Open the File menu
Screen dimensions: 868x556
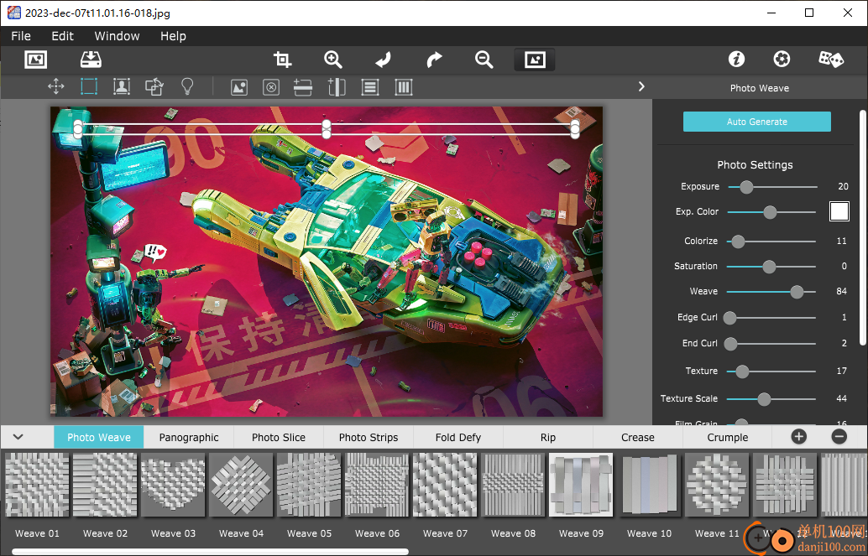21,36
